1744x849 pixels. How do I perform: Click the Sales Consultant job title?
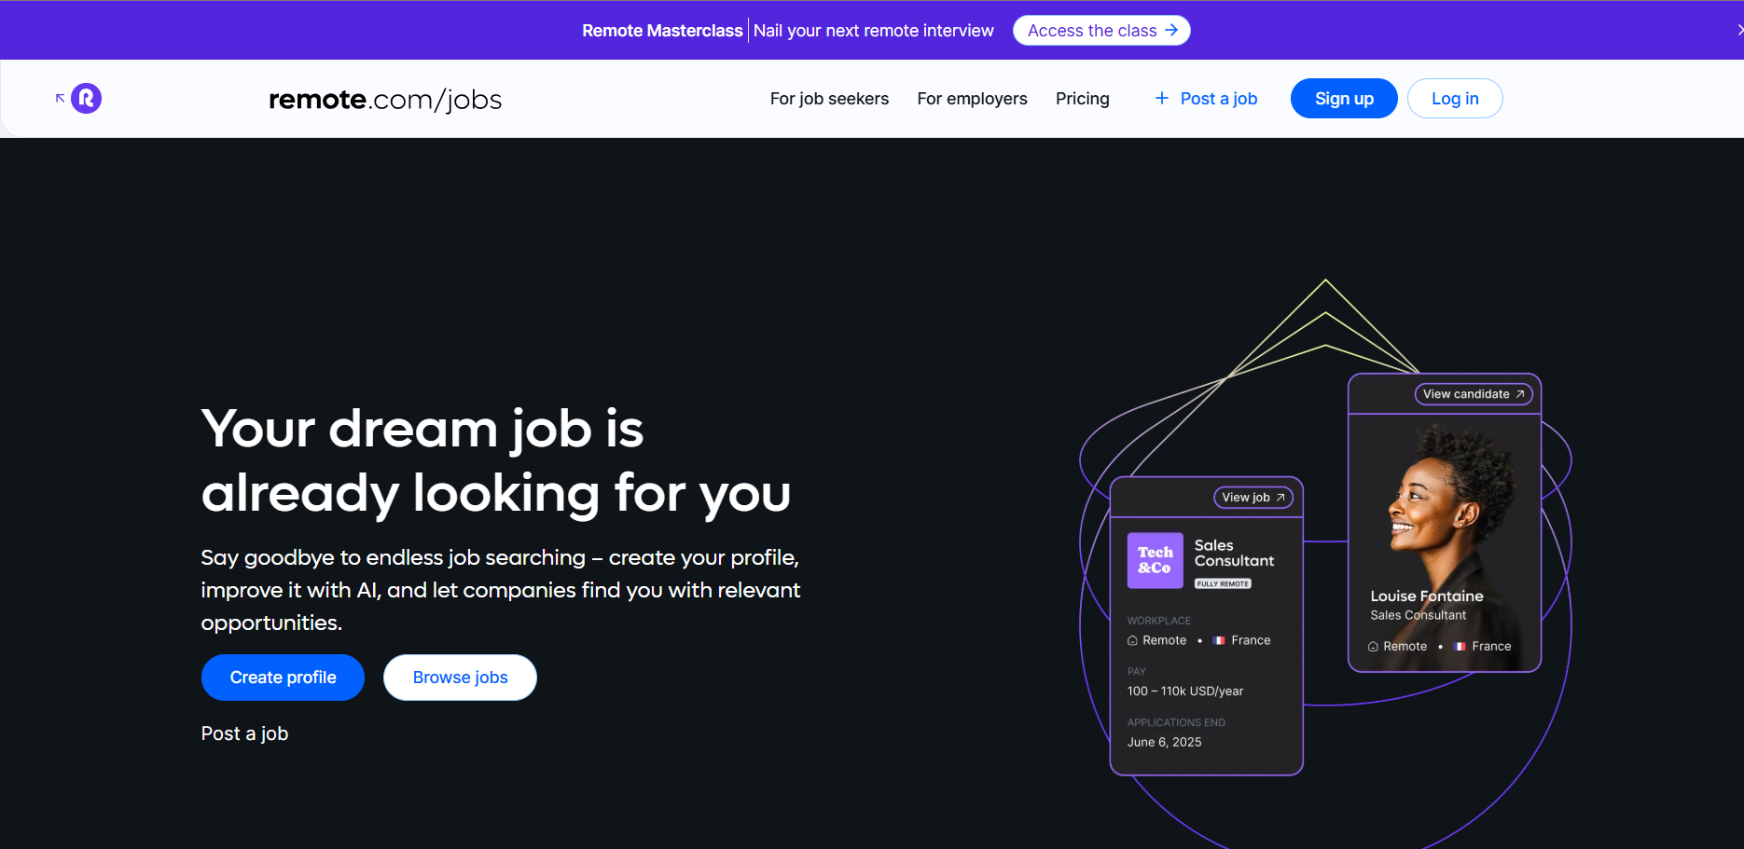pyautogui.click(x=1234, y=553)
